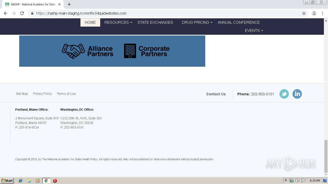Screen dimensions: 328x184
Task: Open the Twitter social icon
Action: tap(284, 94)
